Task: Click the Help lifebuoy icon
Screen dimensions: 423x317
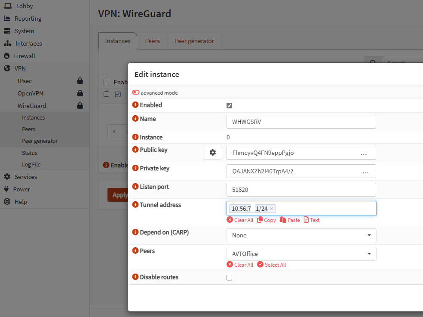Action: (x=7, y=201)
